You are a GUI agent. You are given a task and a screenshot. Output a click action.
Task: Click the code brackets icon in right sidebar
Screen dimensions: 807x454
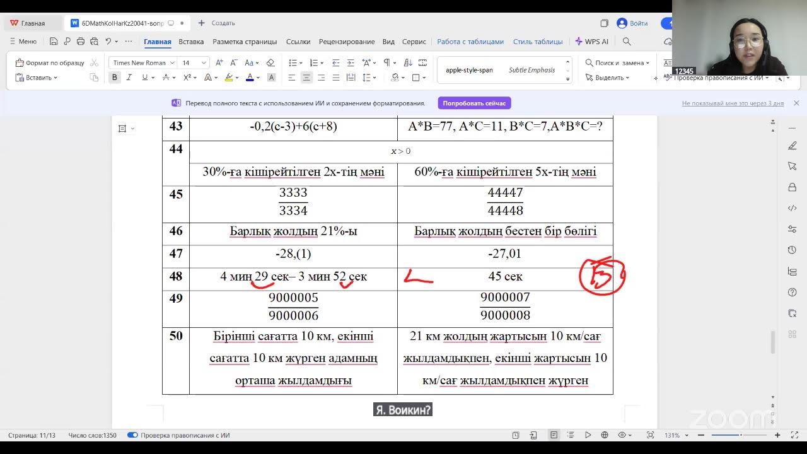792,208
